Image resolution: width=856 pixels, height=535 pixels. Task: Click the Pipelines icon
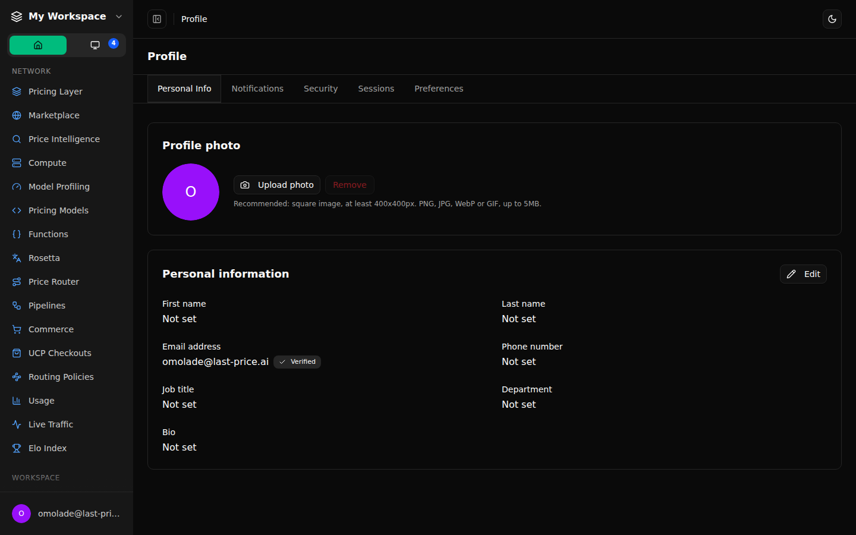point(17,306)
